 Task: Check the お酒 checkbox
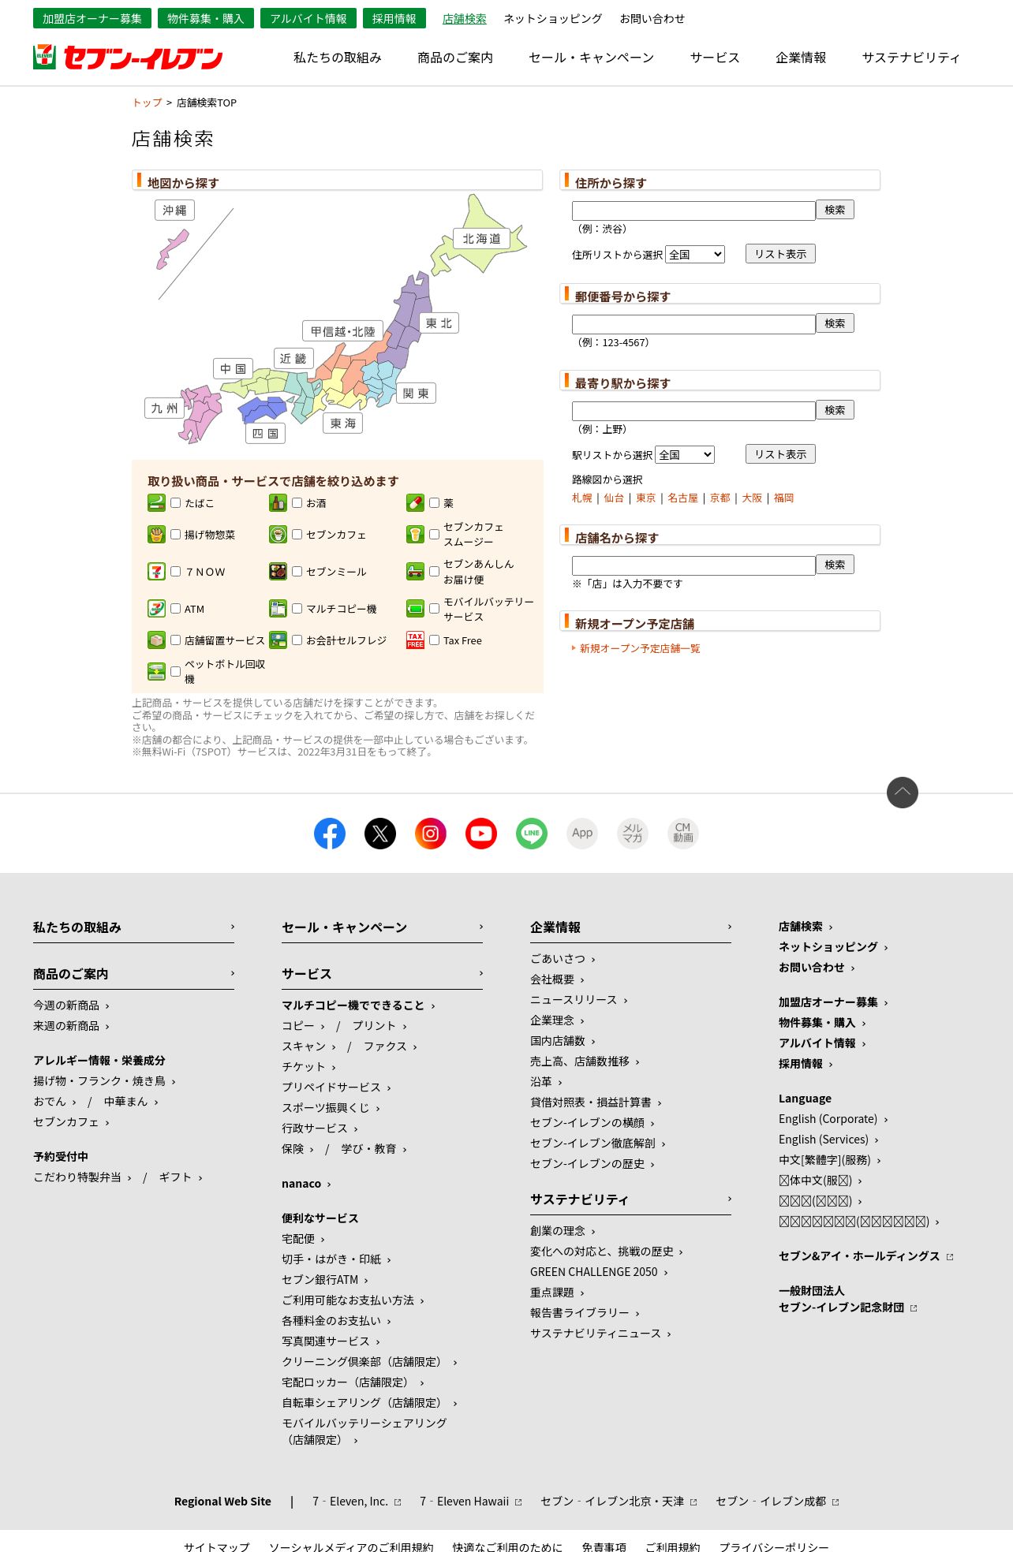coord(297,503)
